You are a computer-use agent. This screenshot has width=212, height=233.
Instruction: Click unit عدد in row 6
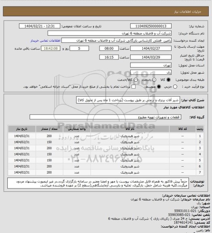tap(77, 166)
